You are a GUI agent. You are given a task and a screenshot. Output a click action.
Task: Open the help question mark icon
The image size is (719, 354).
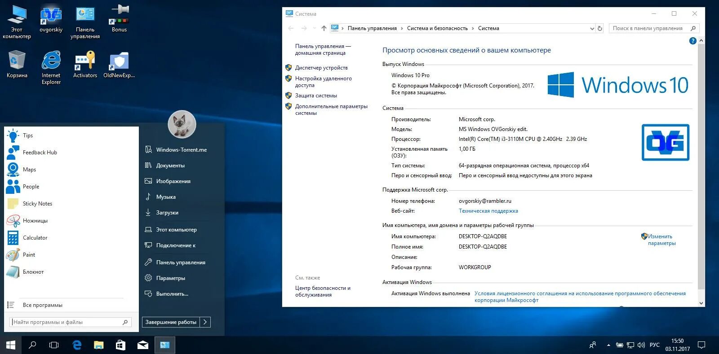pyautogui.click(x=692, y=41)
